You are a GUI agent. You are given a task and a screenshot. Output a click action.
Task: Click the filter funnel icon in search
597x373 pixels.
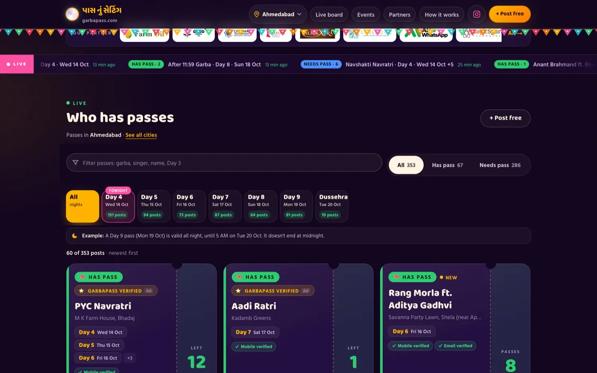[75, 163]
